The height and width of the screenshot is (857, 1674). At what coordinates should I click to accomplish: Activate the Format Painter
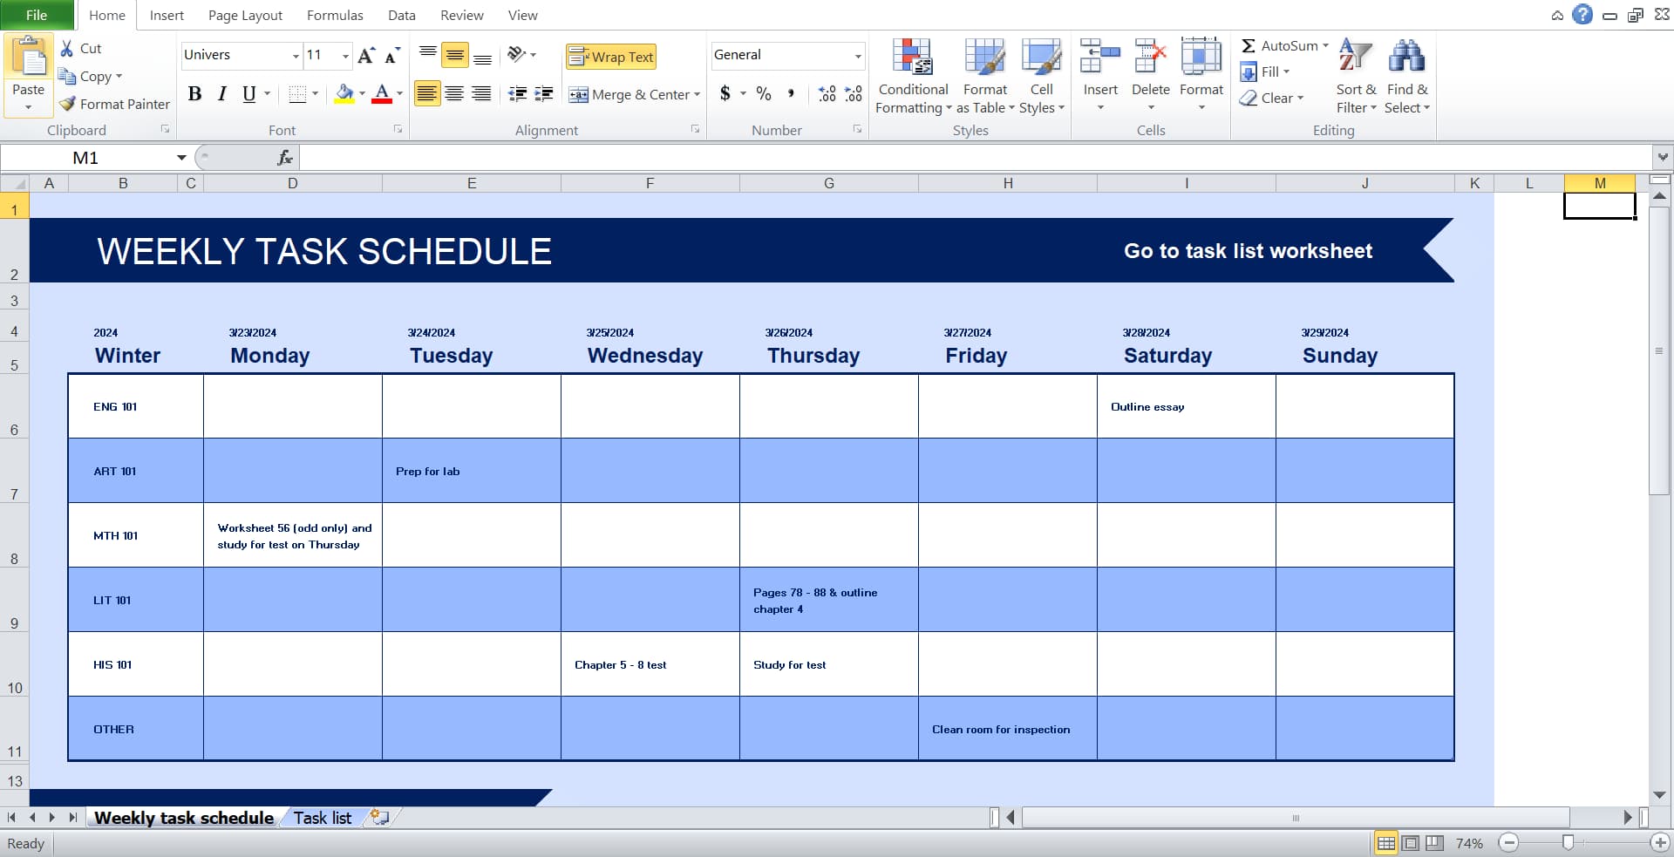point(113,104)
